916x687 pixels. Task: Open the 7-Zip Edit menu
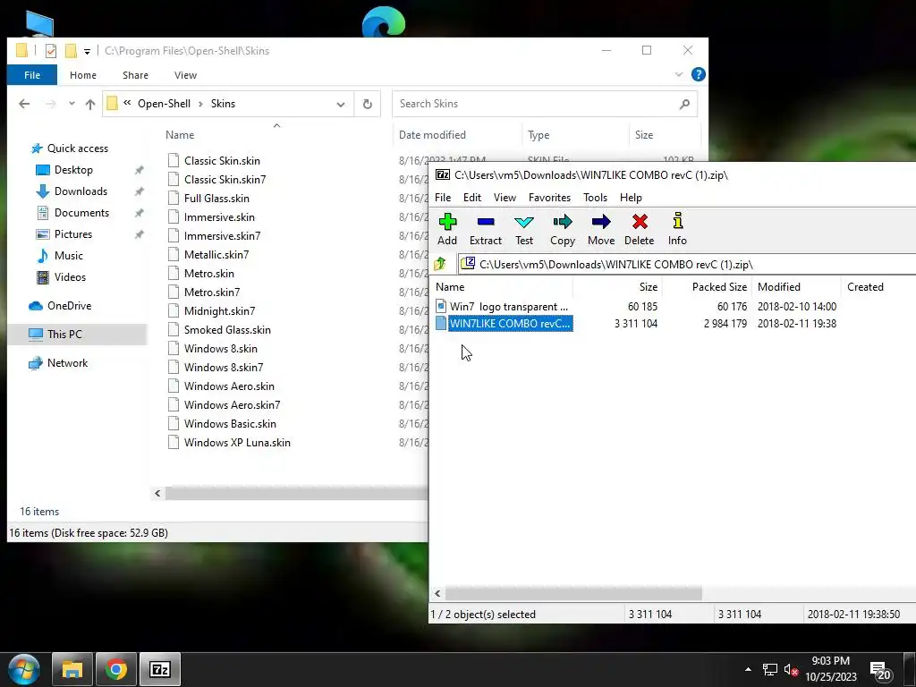click(x=472, y=198)
